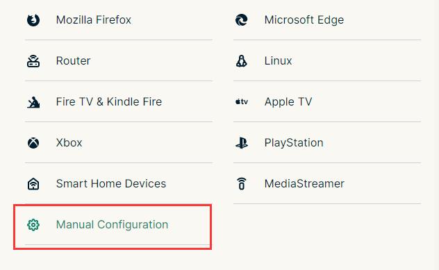
Task: Click the PlayStation logo icon
Action: pyautogui.click(x=241, y=143)
